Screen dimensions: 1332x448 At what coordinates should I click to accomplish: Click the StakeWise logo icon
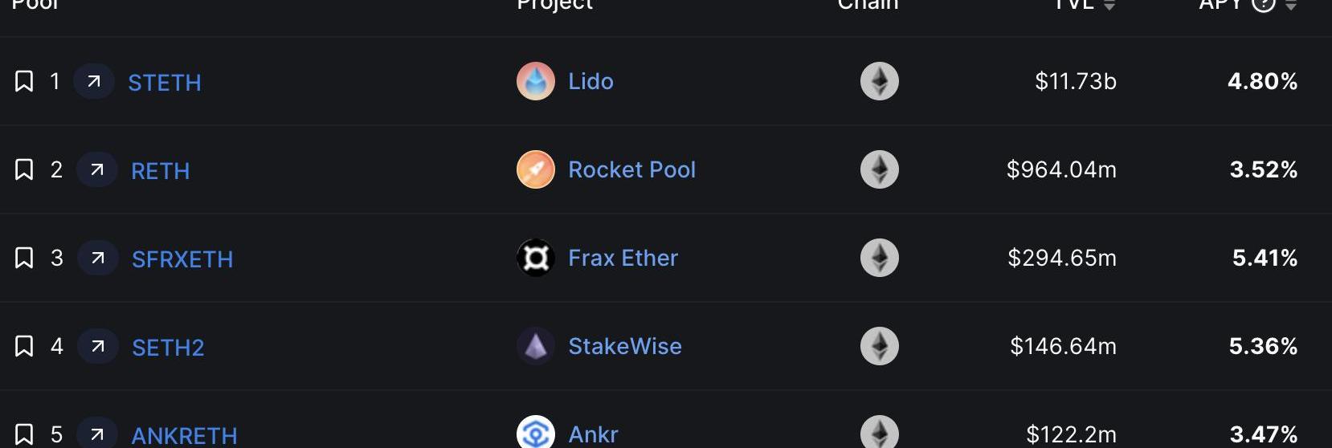[535, 346]
